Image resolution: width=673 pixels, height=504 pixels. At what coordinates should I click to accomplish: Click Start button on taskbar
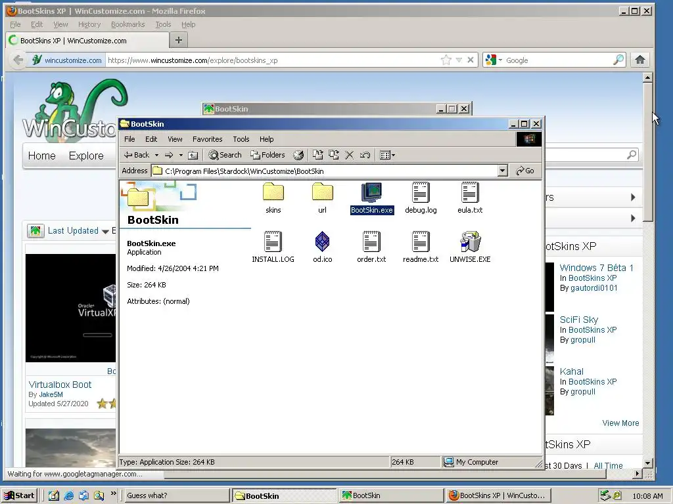click(x=19, y=495)
